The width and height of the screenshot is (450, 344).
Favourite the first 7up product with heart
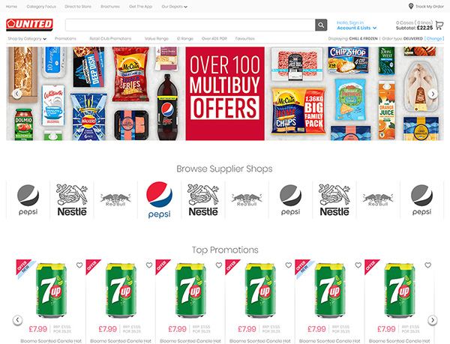79,265
